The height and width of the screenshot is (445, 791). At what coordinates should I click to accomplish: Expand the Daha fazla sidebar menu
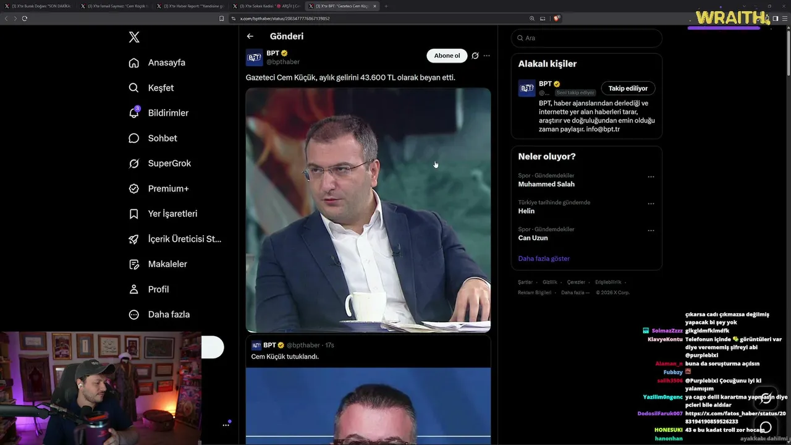click(x=159, y=315)
